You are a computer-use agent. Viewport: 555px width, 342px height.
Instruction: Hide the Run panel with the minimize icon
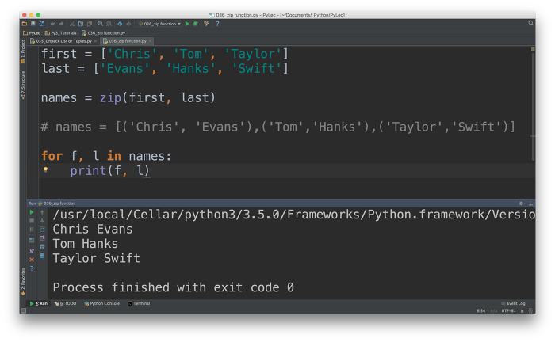[530, 203]
